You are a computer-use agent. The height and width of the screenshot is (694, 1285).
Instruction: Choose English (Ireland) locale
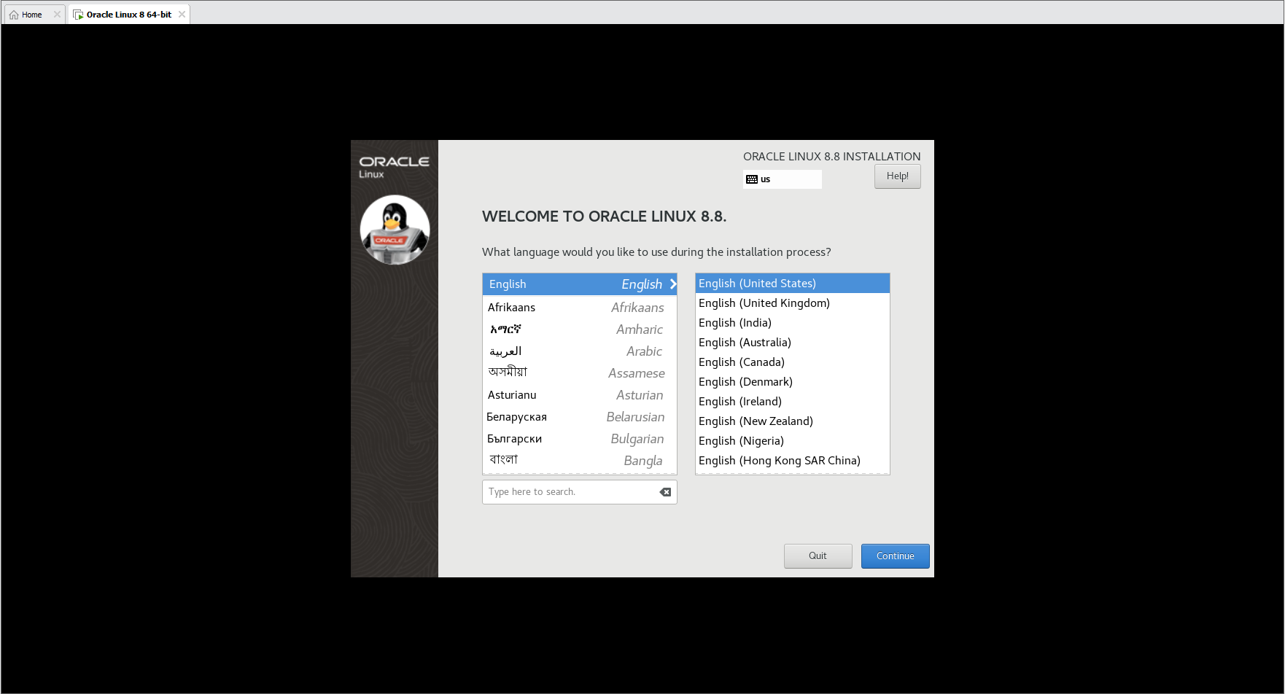coord(792,402)
